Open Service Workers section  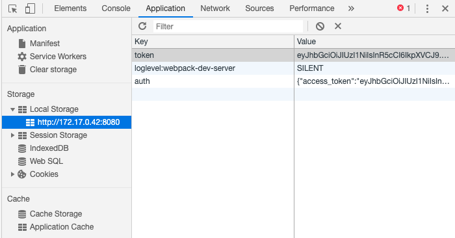click(x=58, y=57)
